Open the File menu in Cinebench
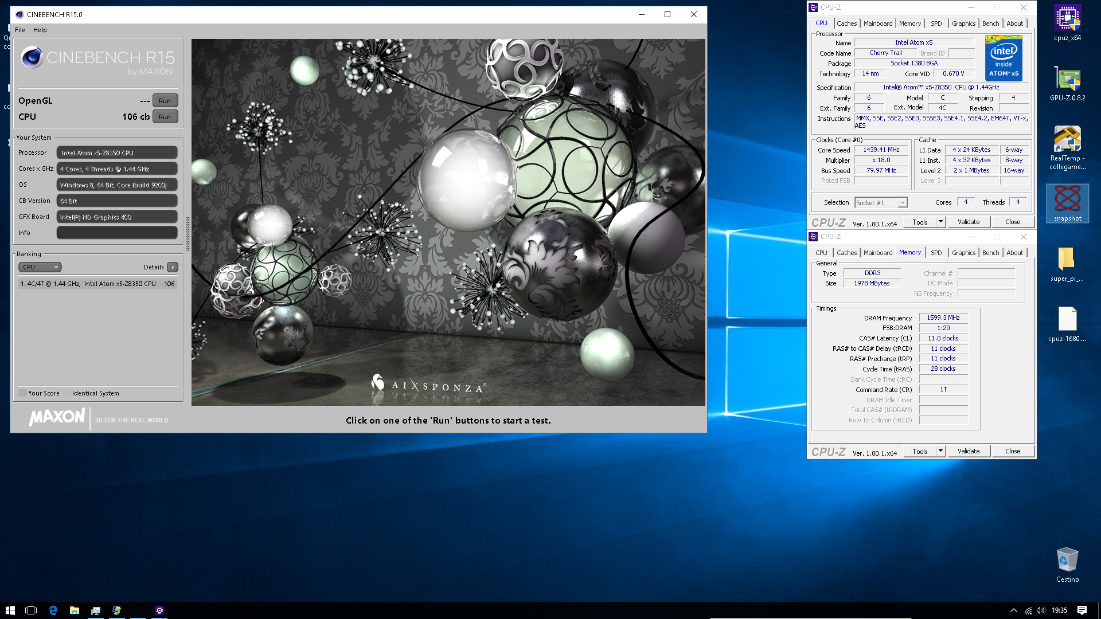The width and height of the screenshot is (1101, 619). pos(20,30)
